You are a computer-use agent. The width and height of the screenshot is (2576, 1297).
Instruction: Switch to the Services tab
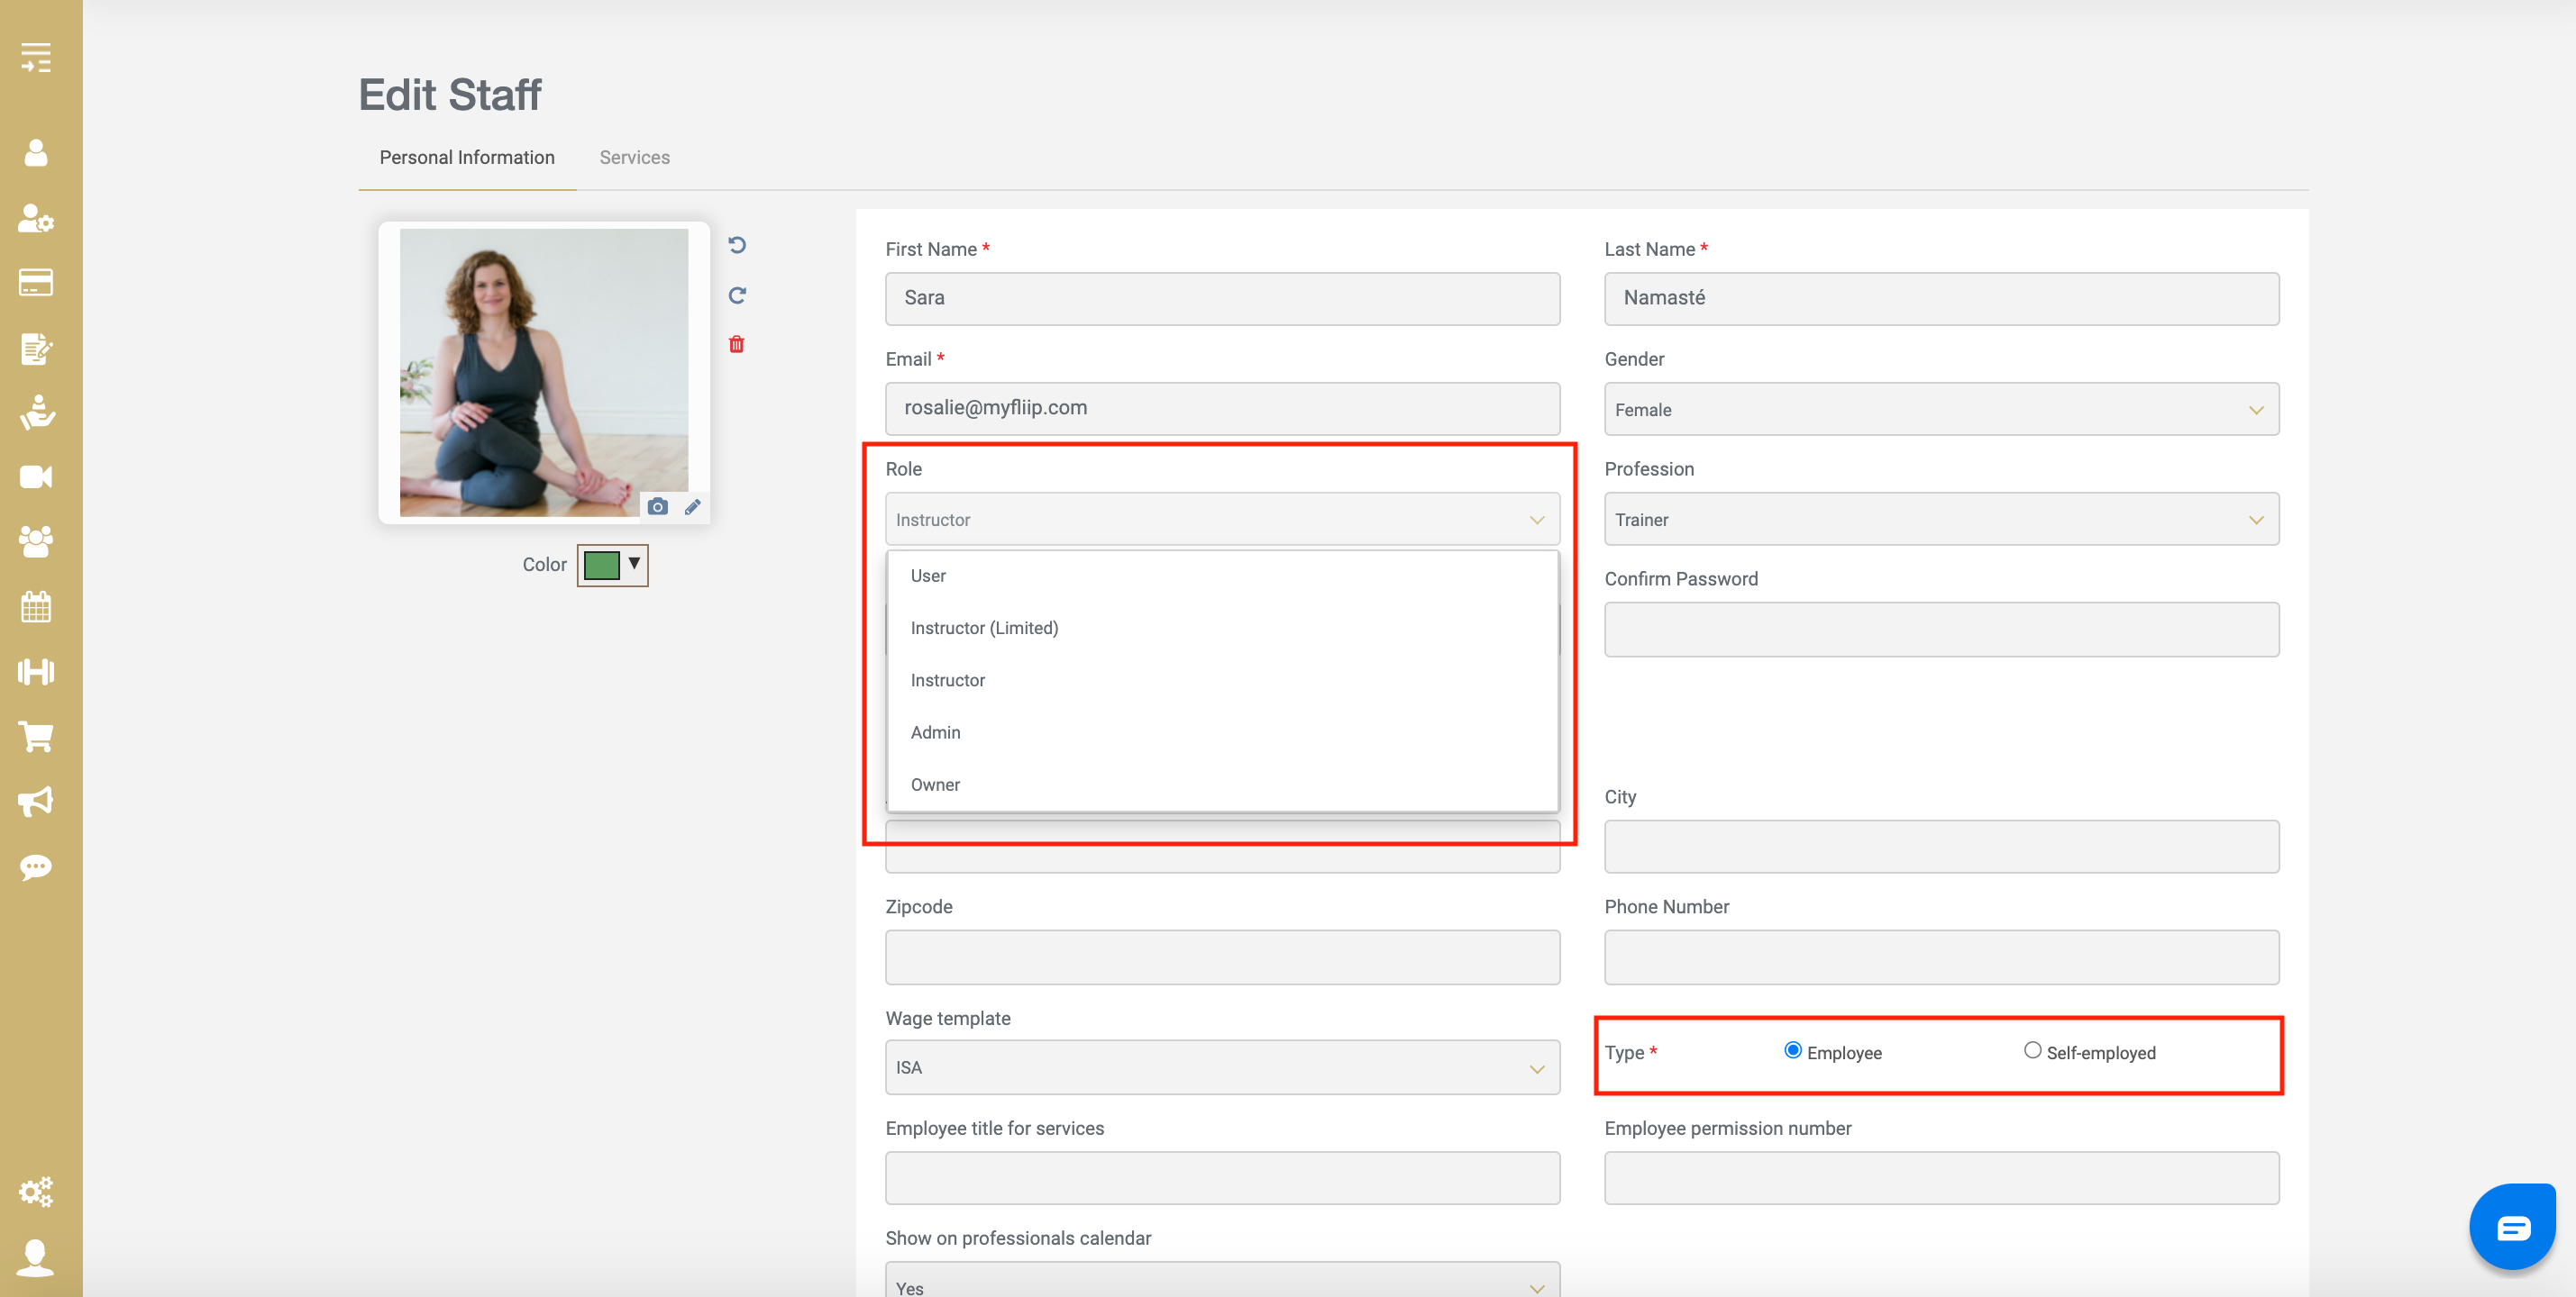click(634, 157)
